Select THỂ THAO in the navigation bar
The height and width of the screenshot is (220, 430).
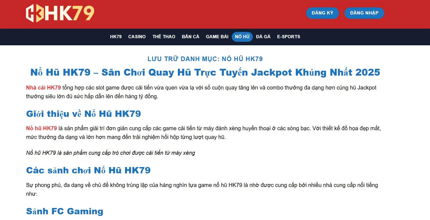tap(164, 37)
